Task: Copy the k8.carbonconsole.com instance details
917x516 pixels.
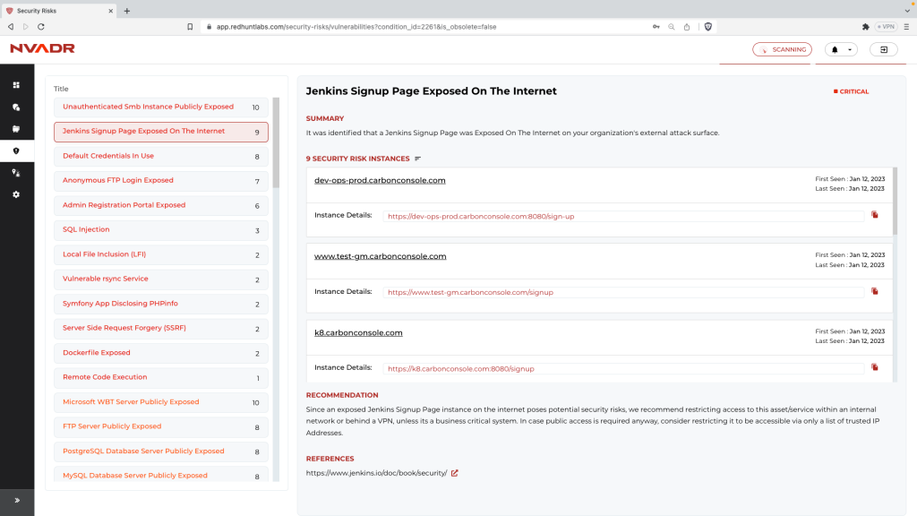Action: pos(875,367)
